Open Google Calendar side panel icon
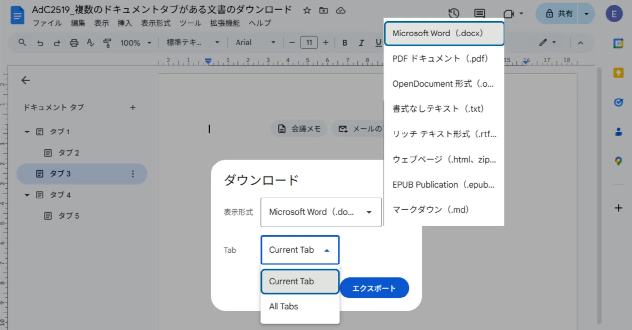The height and width of the screenshot is (330, 632). click(618, 44)
